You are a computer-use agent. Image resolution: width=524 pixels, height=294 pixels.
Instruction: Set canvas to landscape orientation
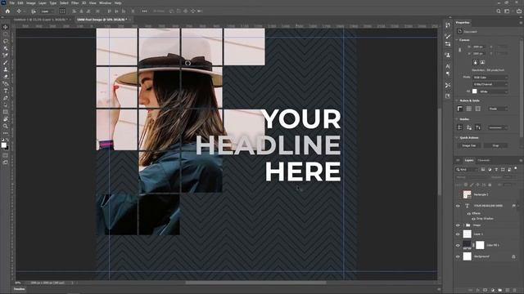coord(482,62)
